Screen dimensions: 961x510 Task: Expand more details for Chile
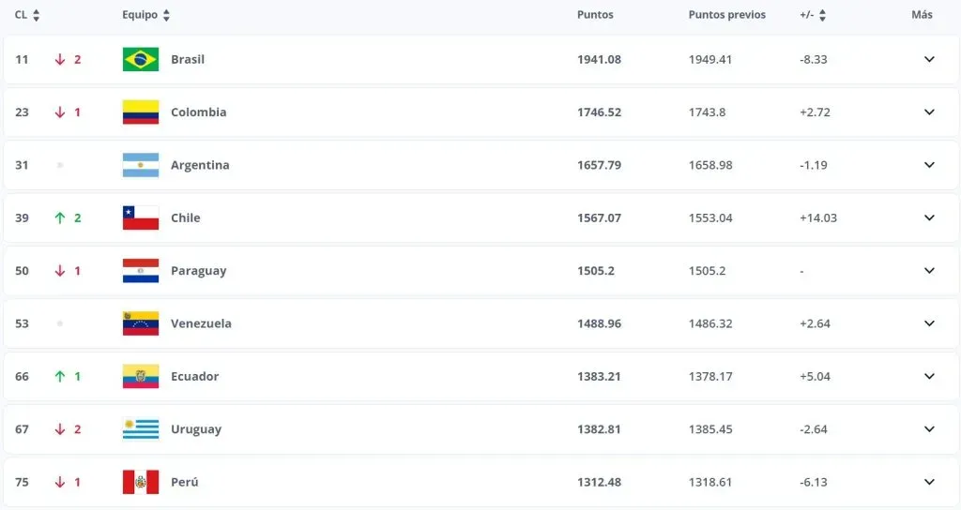[x=929, y=217]
